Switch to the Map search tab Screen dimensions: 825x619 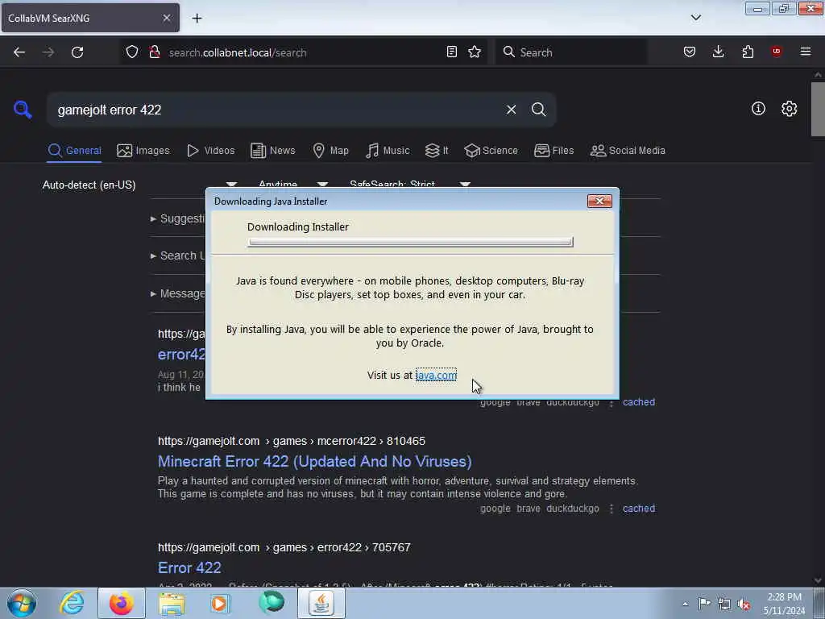coord(330,151)
